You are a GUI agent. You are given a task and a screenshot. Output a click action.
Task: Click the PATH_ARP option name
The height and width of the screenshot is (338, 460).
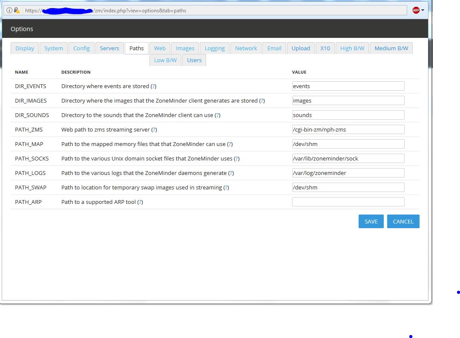point(28,202)
